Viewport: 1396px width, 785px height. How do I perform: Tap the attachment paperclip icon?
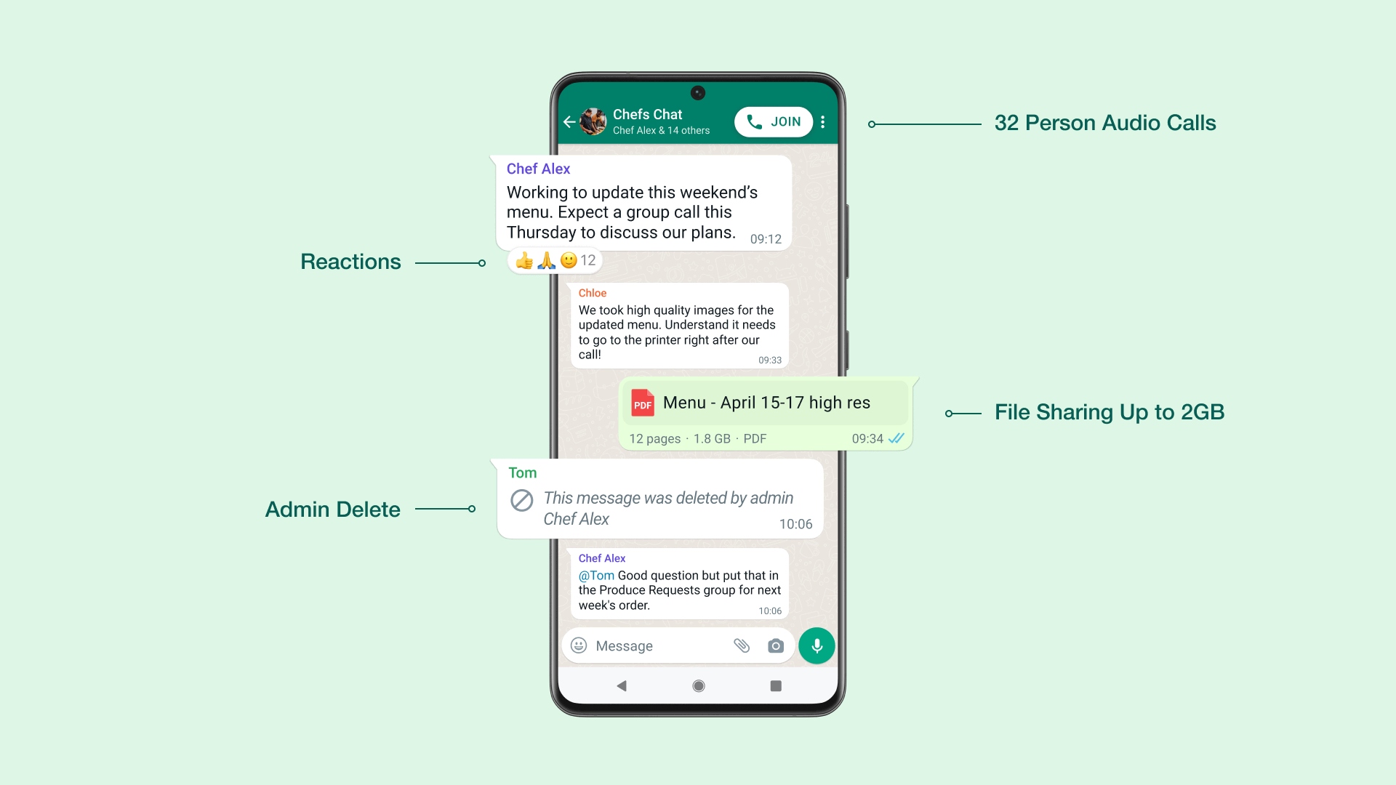(741, 645)
